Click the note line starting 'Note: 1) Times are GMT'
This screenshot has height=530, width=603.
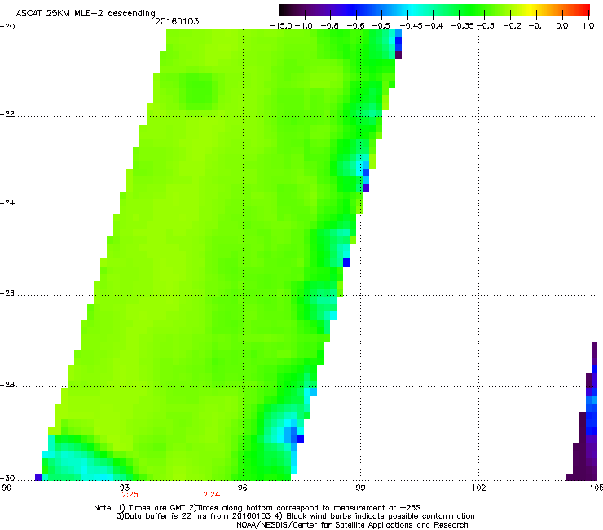pyautogui.click(x=257, y=508)
